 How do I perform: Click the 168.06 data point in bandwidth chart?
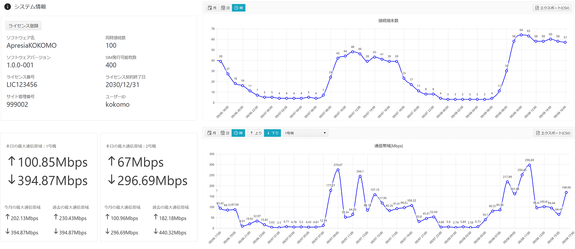566,192
